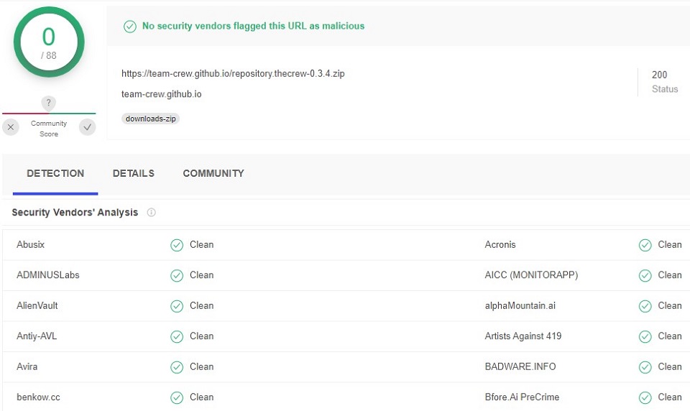
Task: Click the Clean check icon for BADWARE.INFO
Action: [x=645, y=367]
